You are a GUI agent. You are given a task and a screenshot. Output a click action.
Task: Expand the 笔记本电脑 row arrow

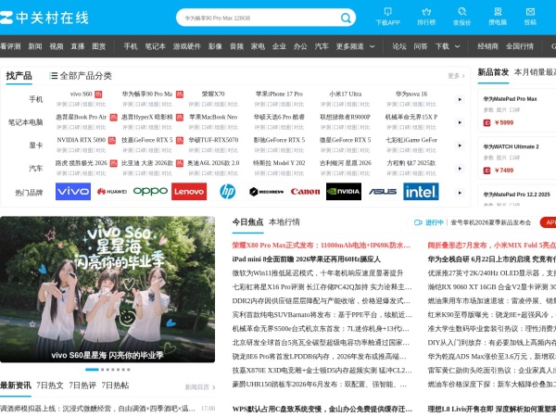(x=460, y=122)
